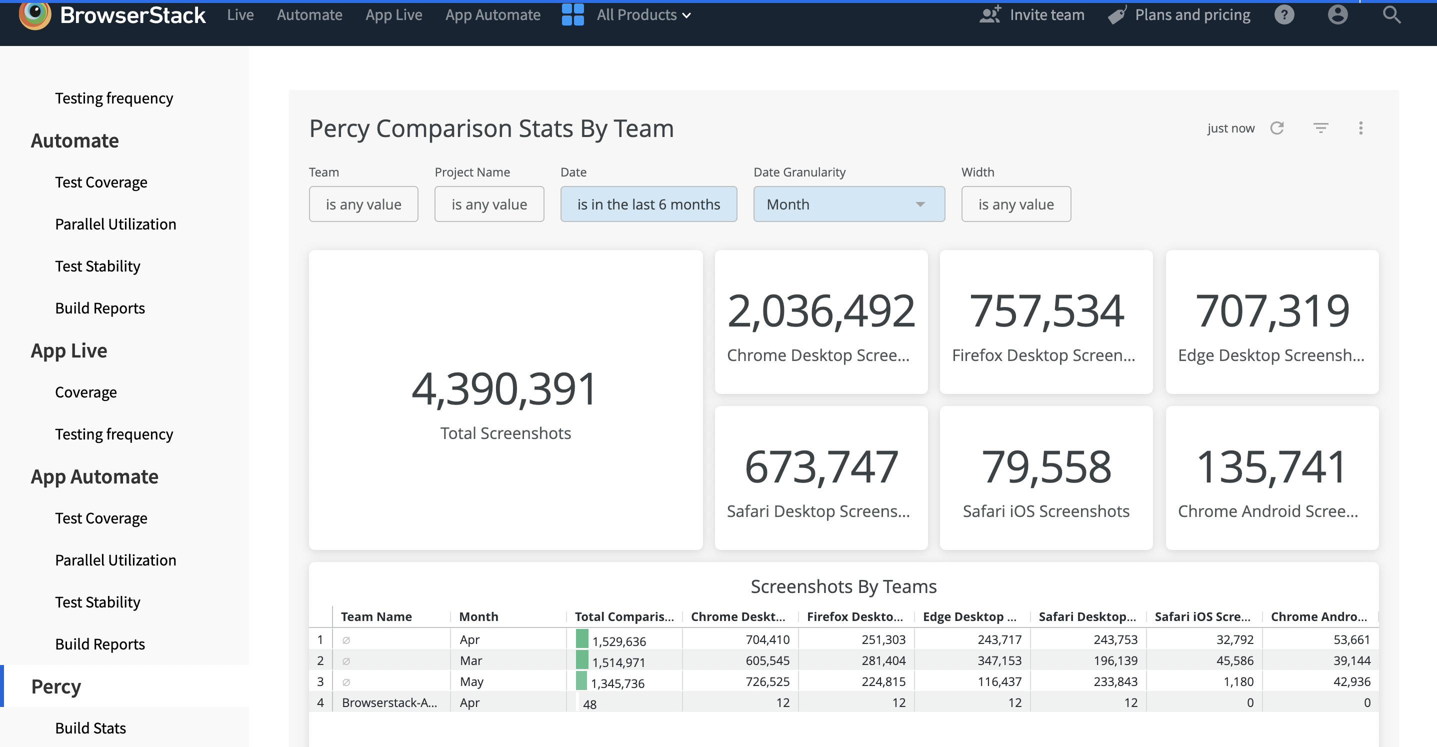Open the Team filter value selector
Image resolution: width=1437 pixels, height=747 pixels.
pos(363,204)
